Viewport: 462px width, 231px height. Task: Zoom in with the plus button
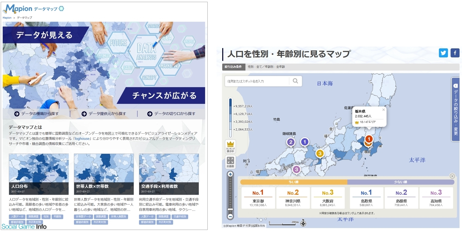tap(230, 174)
